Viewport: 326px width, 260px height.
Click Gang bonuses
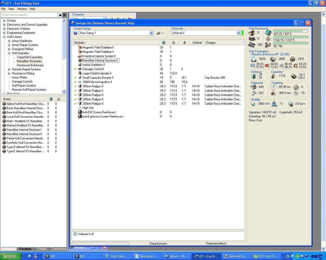(x=158, y=243)
